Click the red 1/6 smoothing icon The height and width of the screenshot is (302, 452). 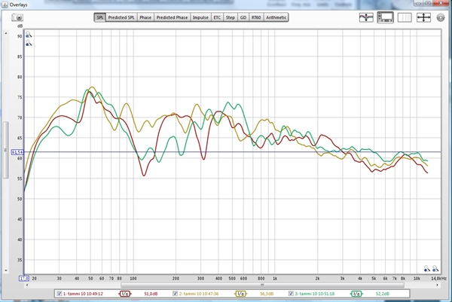tap(125, 294)
